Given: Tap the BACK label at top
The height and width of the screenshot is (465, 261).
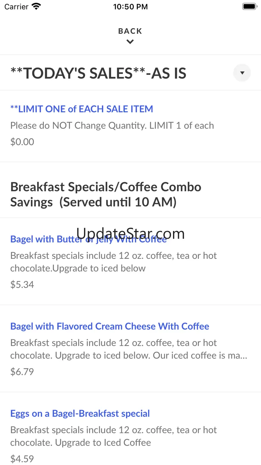Looking at the screenshot, I should point(130,31).
